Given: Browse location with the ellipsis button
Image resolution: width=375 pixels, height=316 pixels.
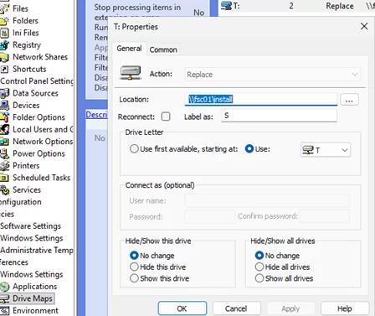Looking at the screenshot, I should (349, 100).
